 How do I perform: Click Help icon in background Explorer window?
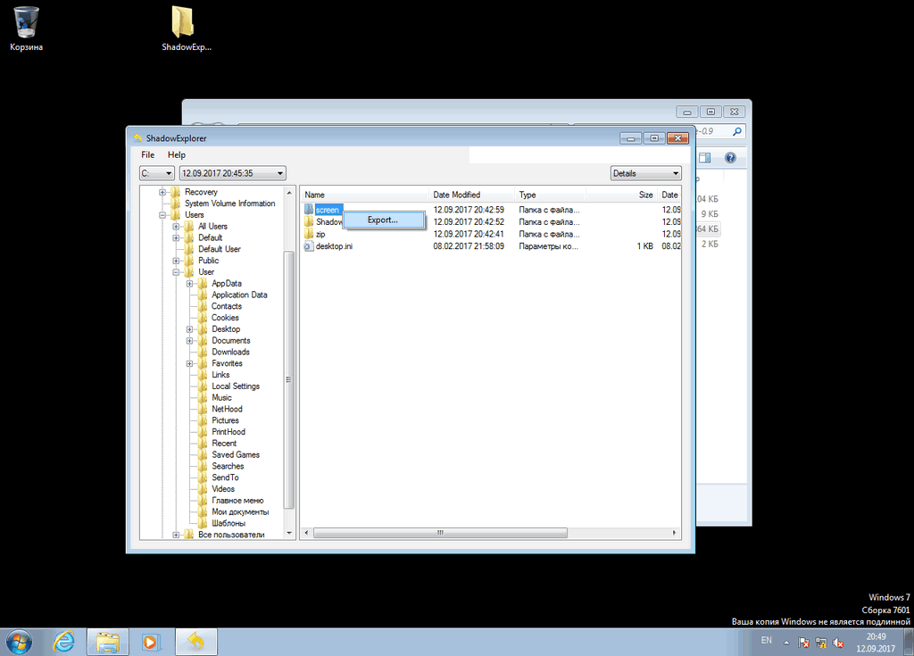(730, 157)
